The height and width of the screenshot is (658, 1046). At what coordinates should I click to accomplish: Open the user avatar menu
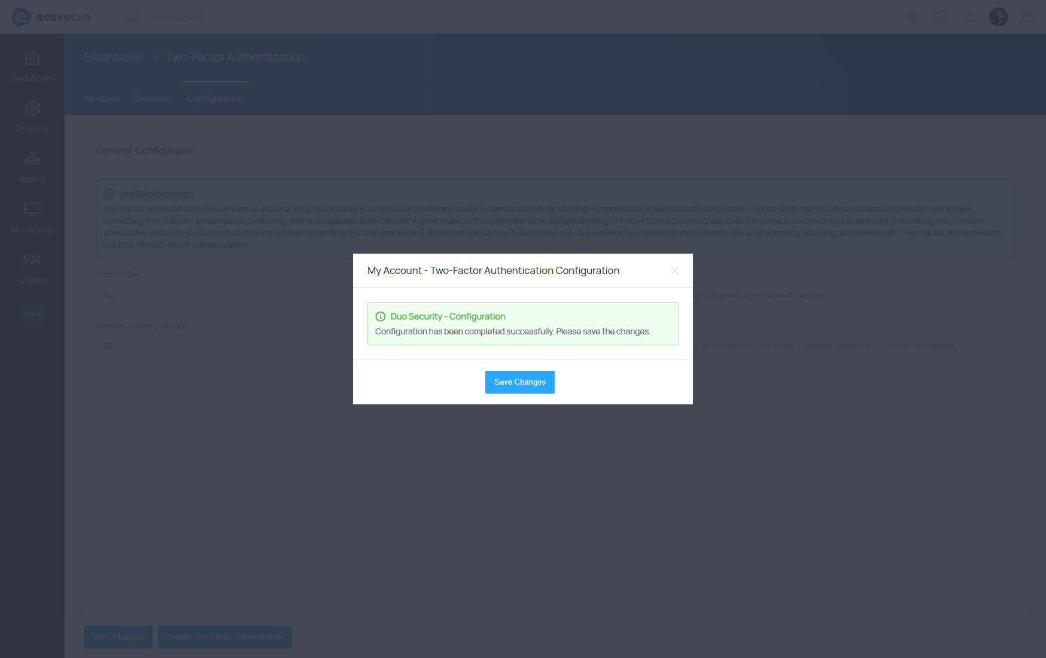click(999, 17)
